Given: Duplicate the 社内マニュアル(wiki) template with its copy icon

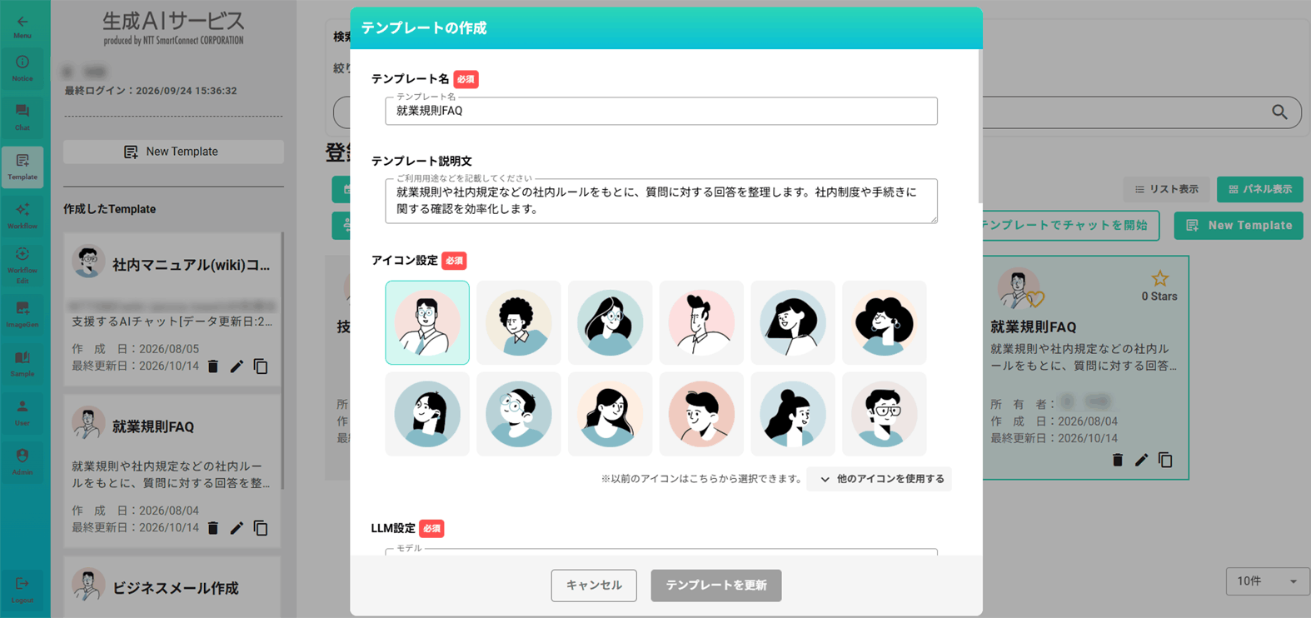Looking at the screenshot, I should click(261, 366).
